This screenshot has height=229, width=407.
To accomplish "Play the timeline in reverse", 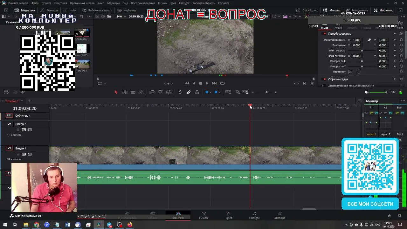I will point(194,83).
